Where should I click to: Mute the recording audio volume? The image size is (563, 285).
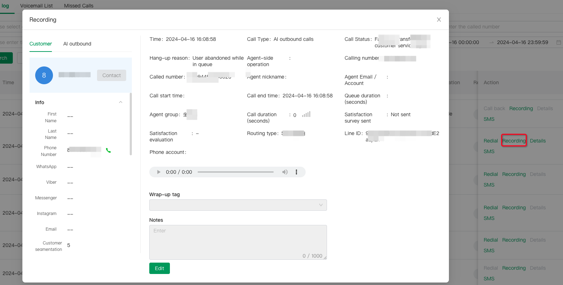[x=285, y=172]
